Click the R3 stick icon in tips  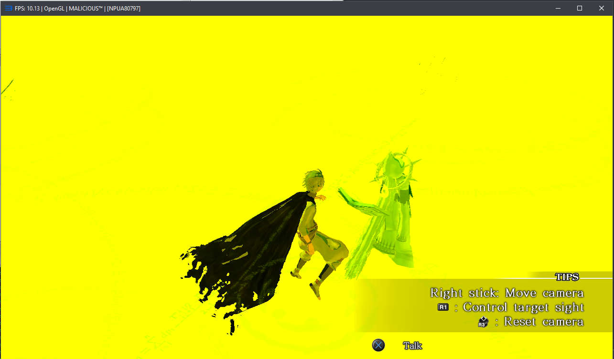coord(483,322)
